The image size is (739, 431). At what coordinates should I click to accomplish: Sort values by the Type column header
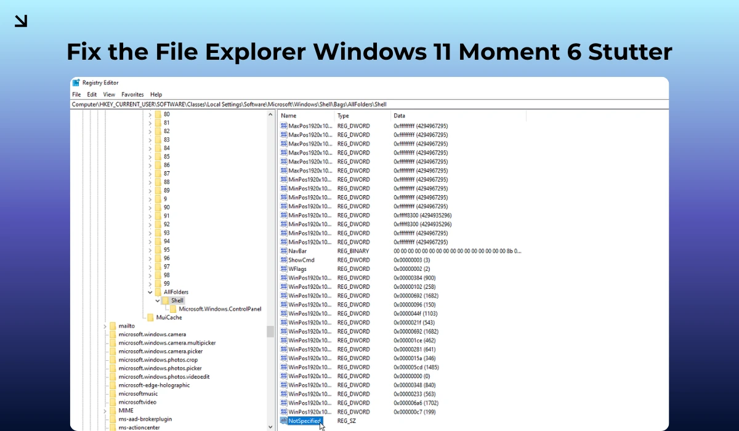click(363, 116)
